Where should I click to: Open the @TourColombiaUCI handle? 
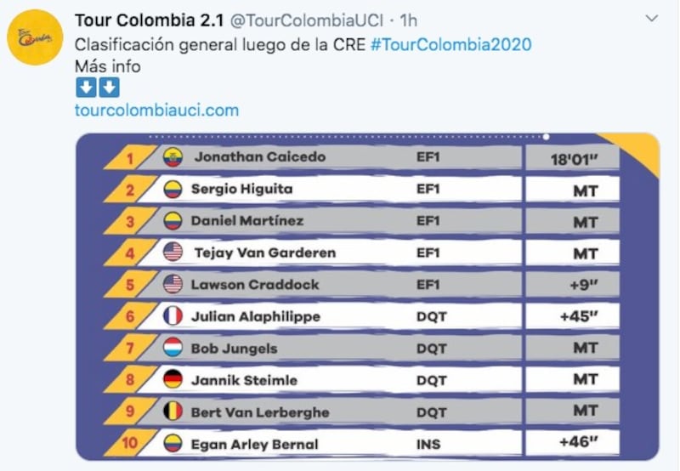click(307, 20)
